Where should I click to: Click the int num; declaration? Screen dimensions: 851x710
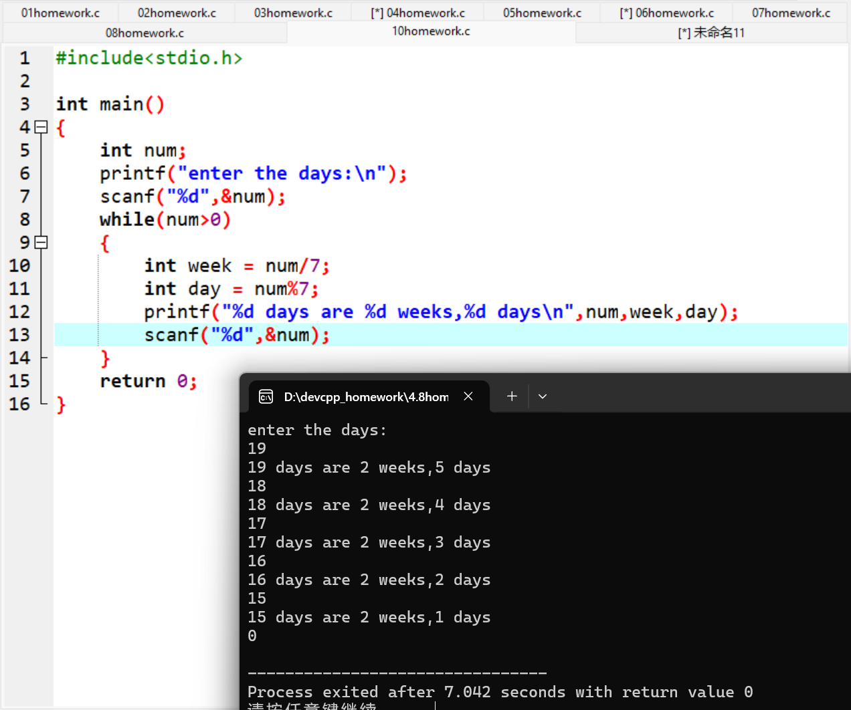point(143,150)
